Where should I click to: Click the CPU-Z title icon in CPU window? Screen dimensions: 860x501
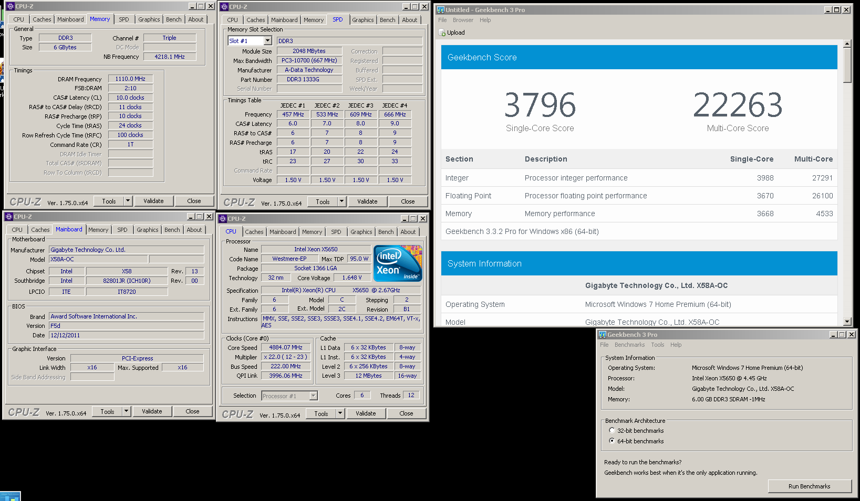tap(223, 218)
